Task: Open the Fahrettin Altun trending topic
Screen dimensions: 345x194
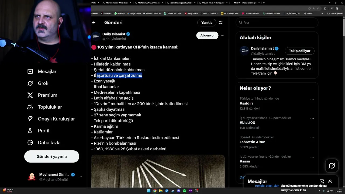Action: tap(252, 142)
